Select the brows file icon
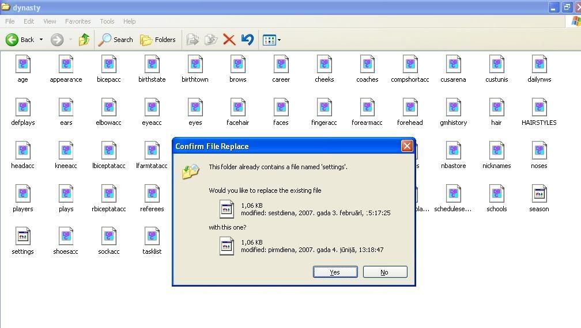The height and width of the screenshot is (328, 581). tap(238, 64)
